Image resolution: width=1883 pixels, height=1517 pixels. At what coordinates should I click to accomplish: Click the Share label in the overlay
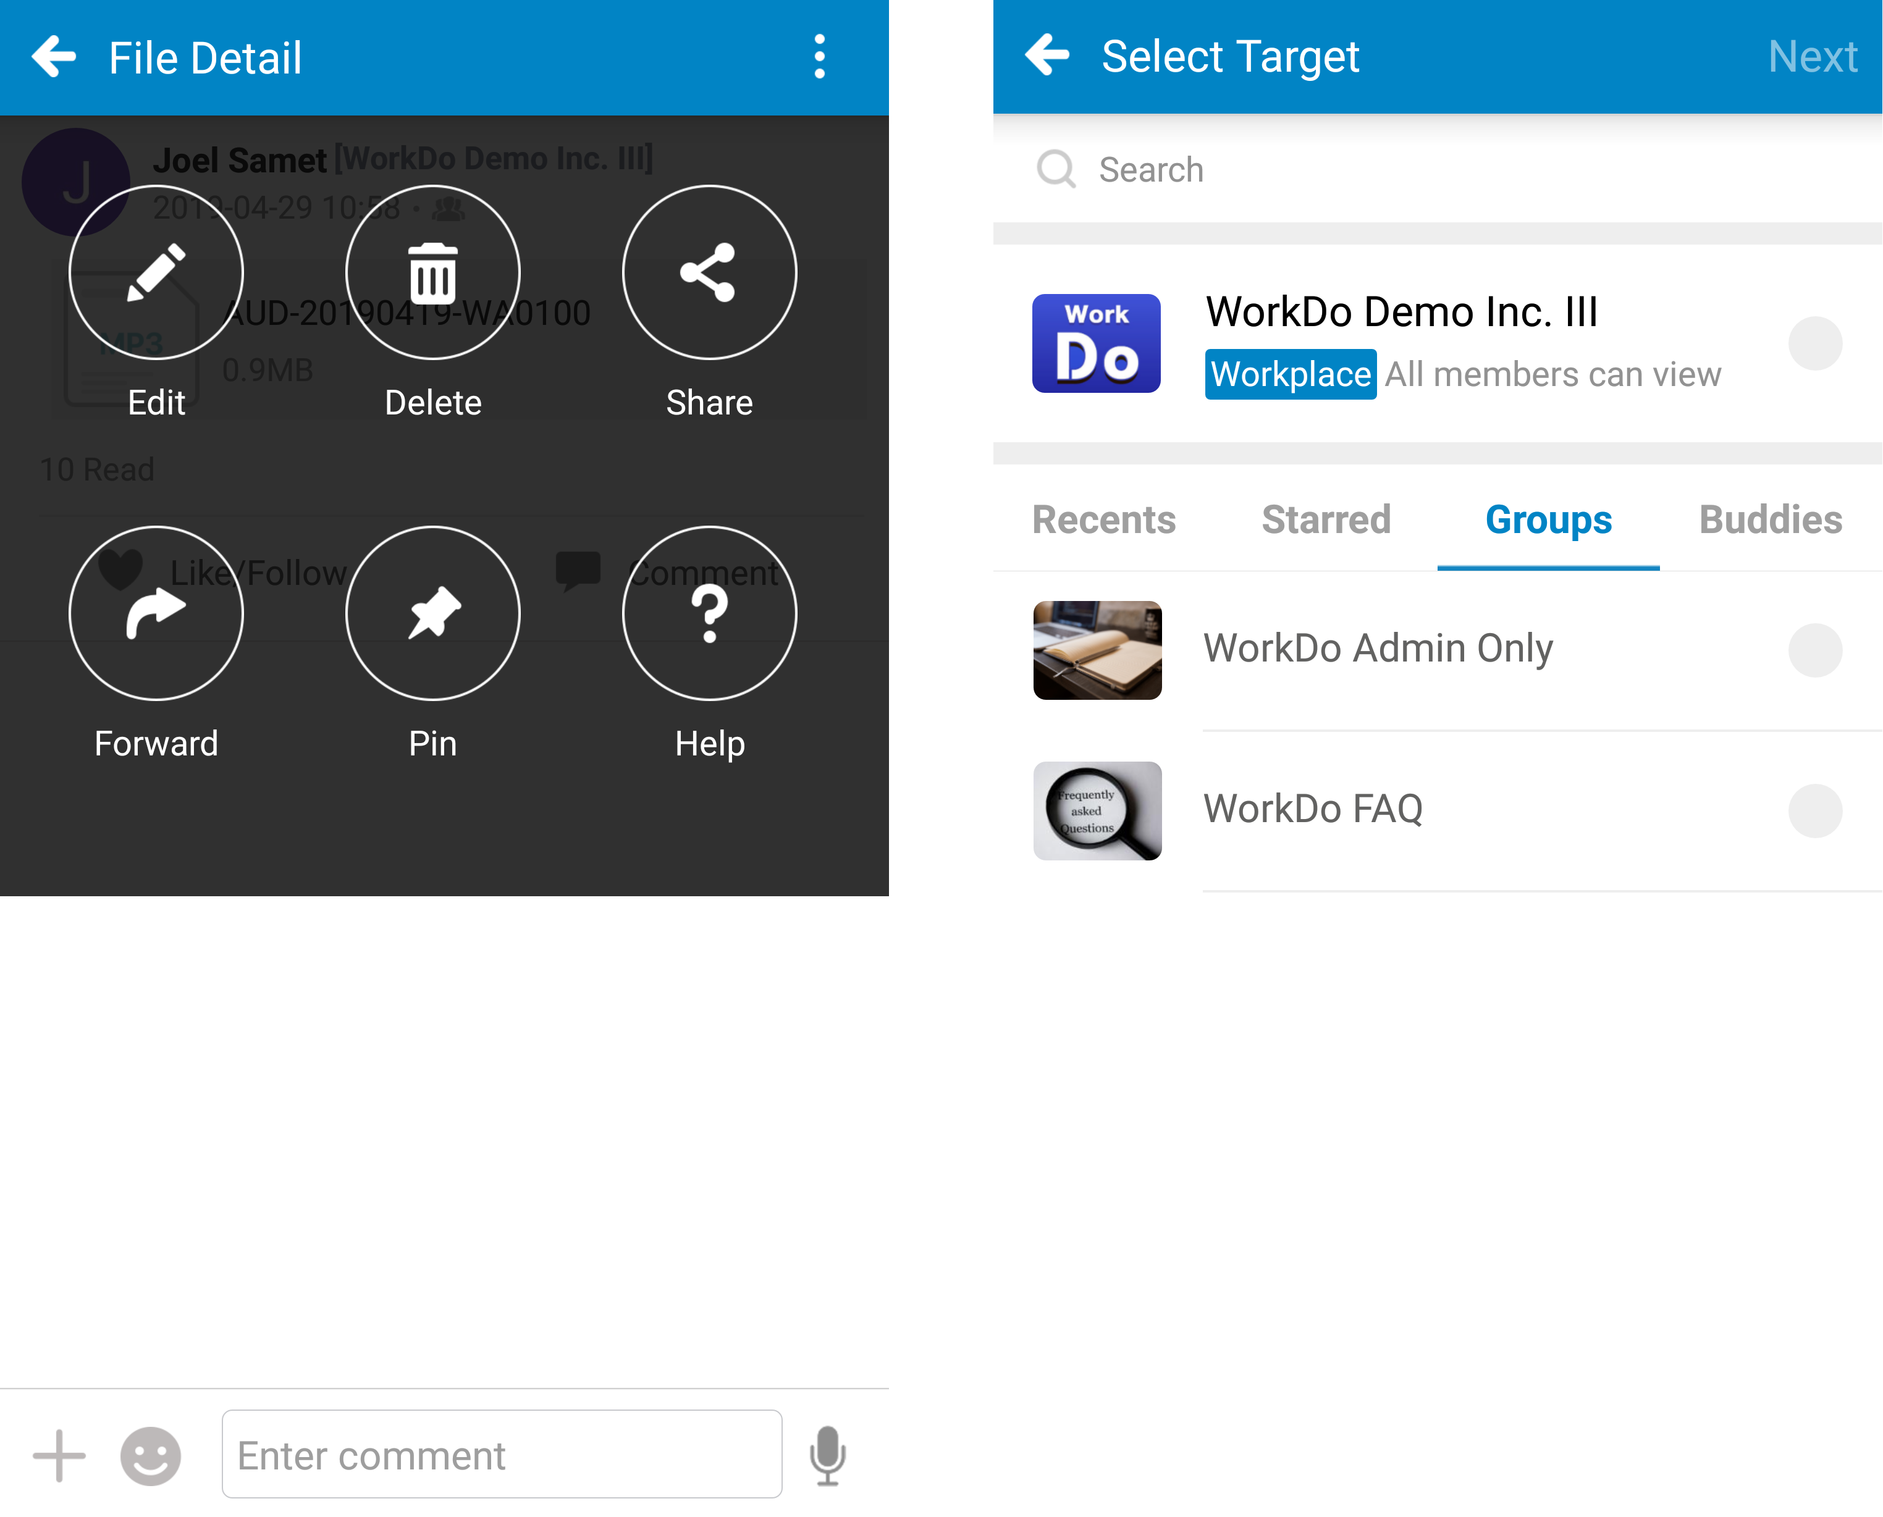pyautogui.click(x=709, y=403)
